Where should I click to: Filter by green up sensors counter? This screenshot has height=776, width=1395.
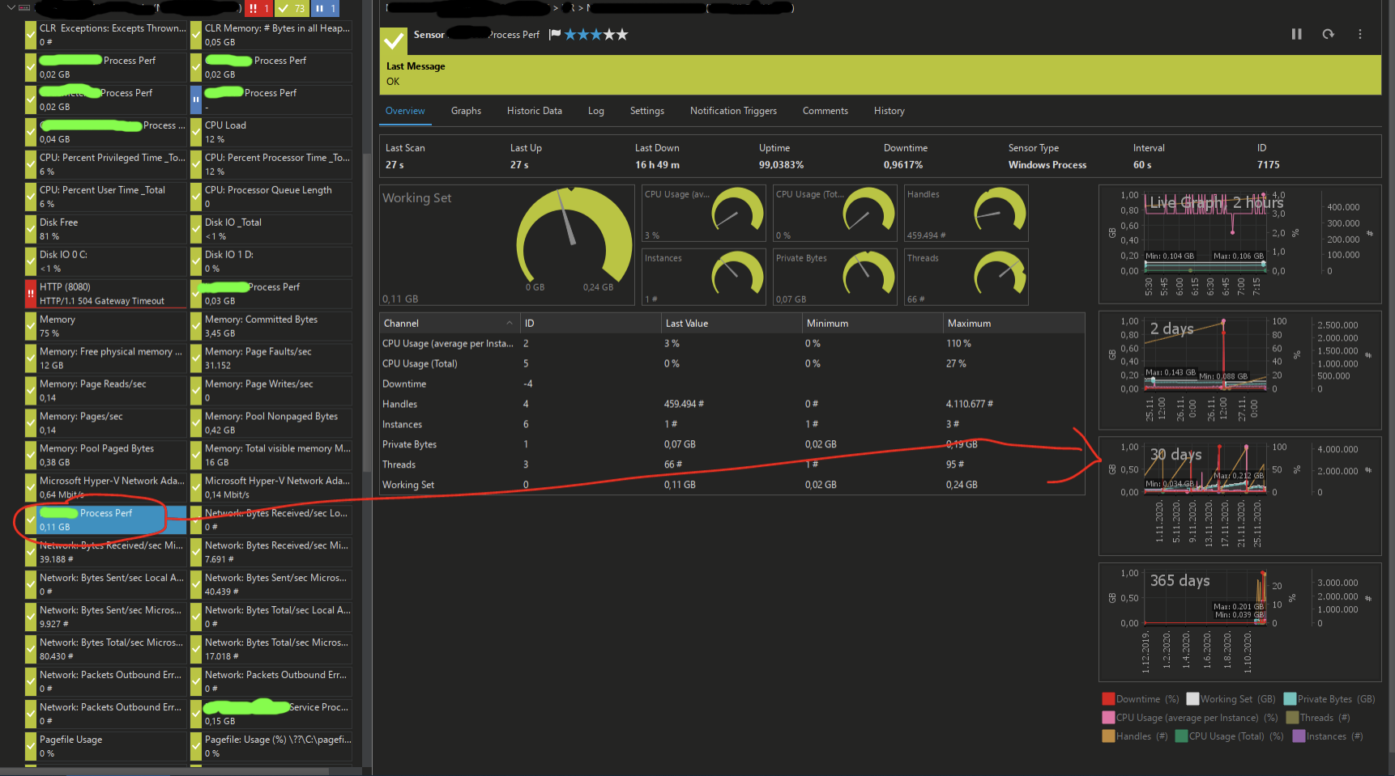click(291, 8)
